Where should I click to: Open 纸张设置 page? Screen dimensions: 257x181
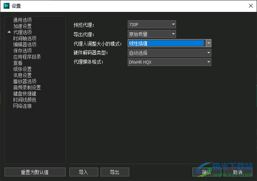point(23,69)
